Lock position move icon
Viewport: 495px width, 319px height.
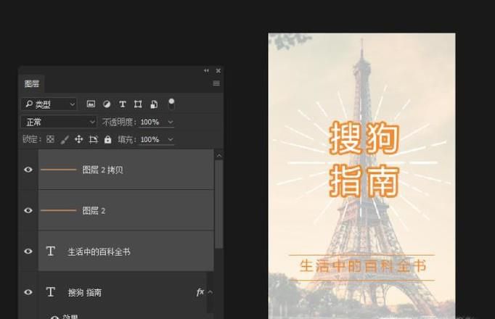click(79, 139)
